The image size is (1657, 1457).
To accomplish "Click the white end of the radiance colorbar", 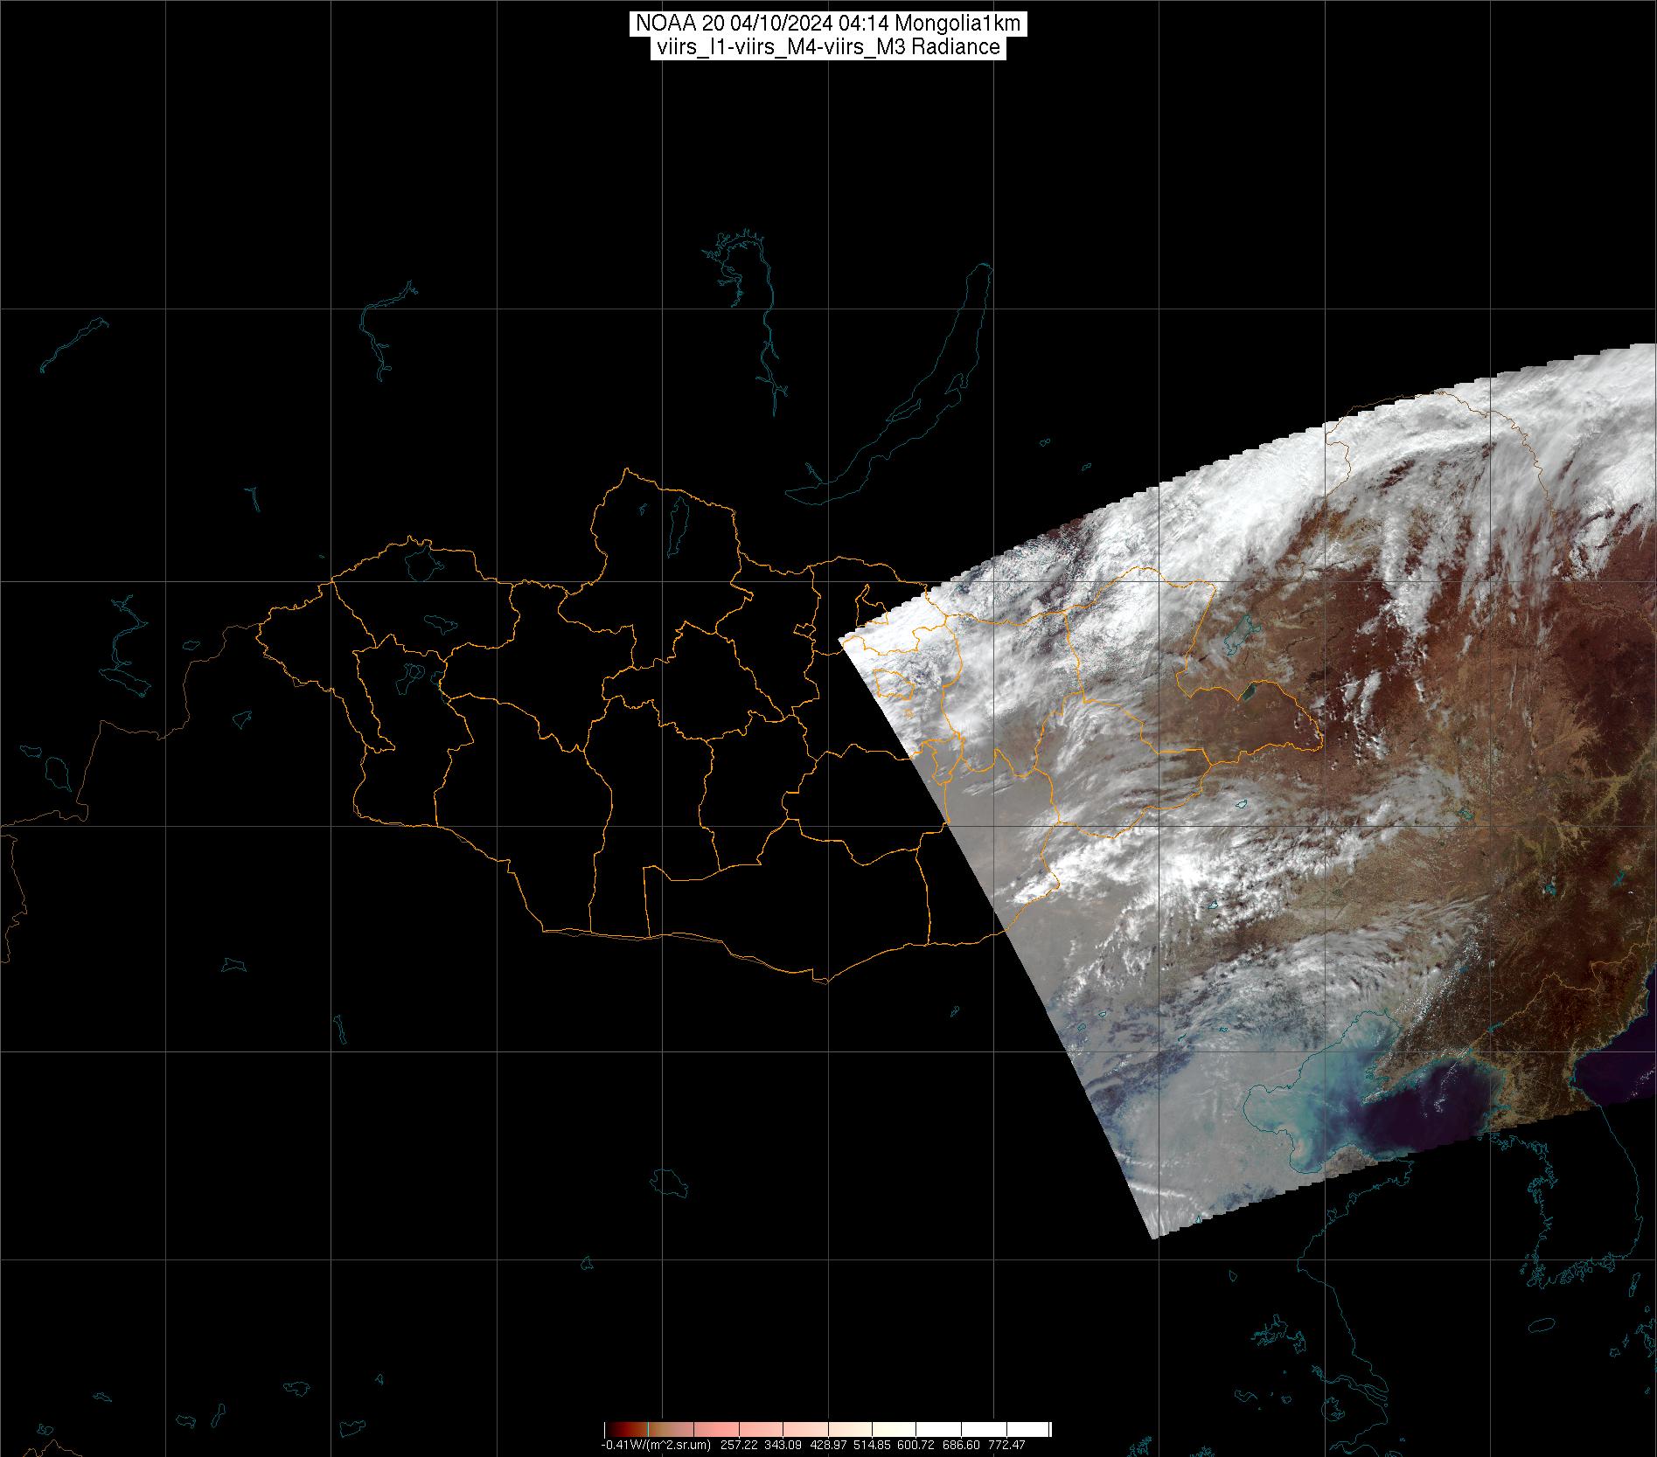I will pos(1036,1429).
